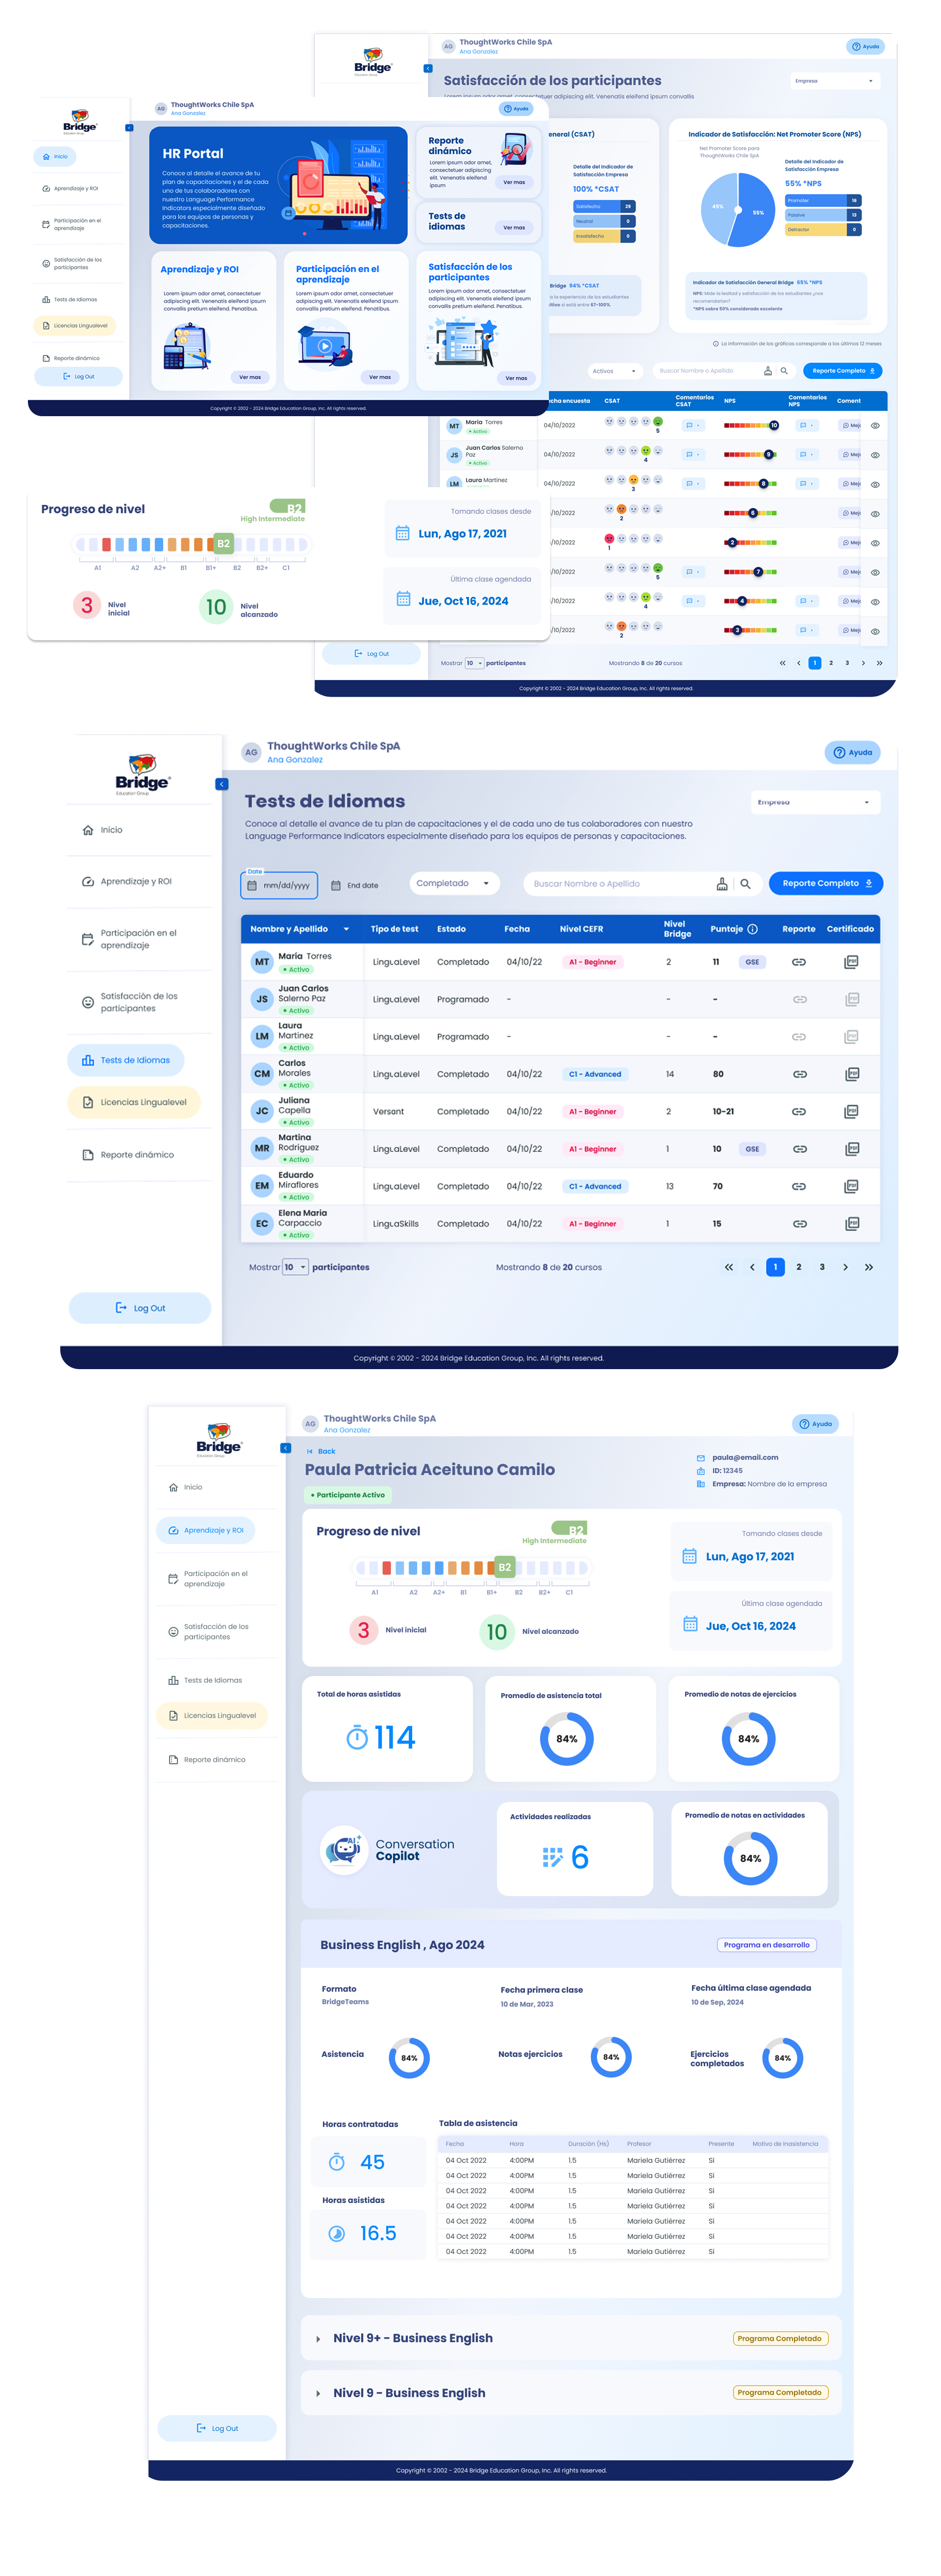Click Log Out in Tests de Idiomas sidebar

pyautogui.click(x=140, y=1307)
